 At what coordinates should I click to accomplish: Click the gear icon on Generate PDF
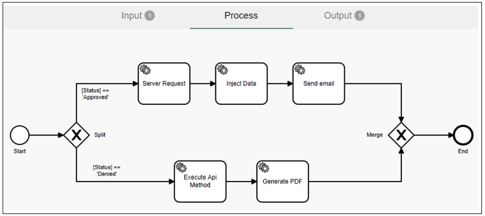click(x=263, y=167)
